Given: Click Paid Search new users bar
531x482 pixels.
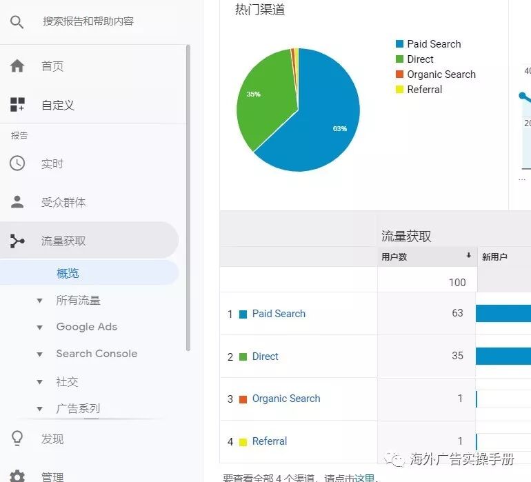Looking at the screenshot, I should coord(503,313).
